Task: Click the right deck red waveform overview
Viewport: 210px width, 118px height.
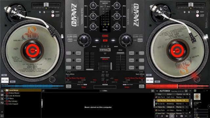Action: tap(178, 86)
